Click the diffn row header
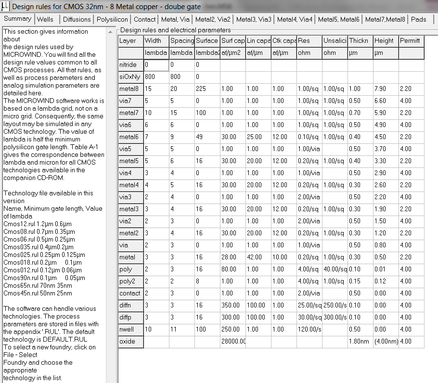 click(131, 305)
